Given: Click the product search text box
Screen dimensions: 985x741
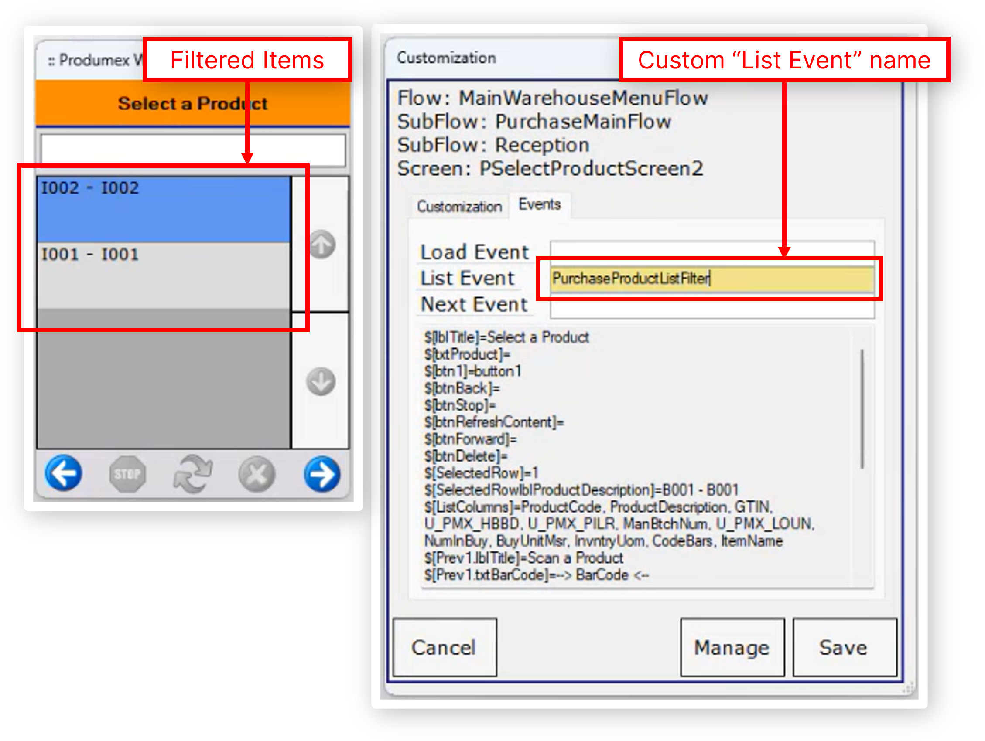Looking at the screenshot, I should click(x=192, y=150).
